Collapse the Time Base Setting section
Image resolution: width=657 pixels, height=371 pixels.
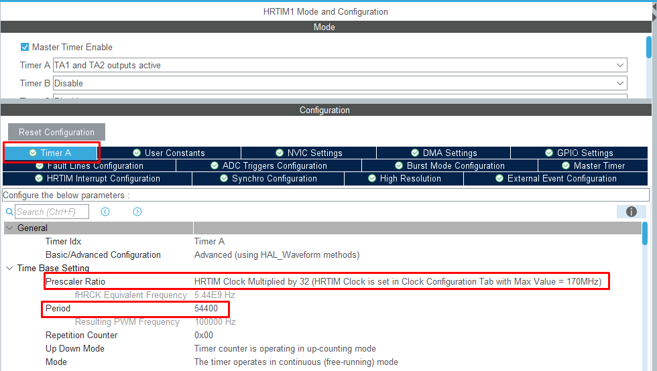[9, 269]
